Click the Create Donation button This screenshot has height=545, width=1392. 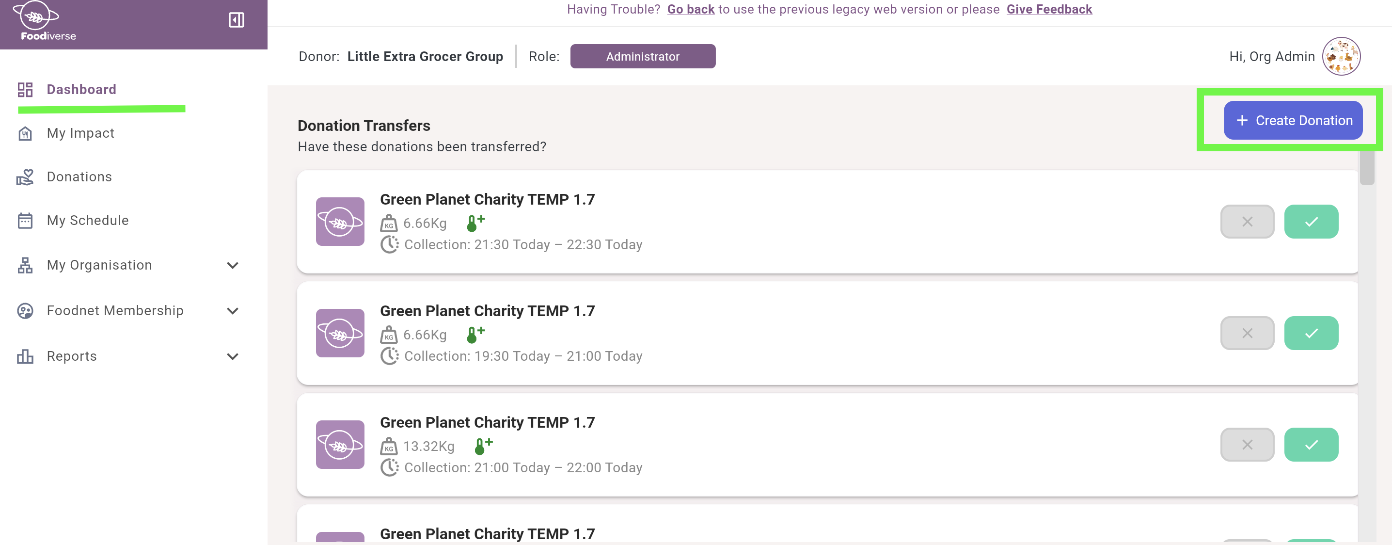1294,120
